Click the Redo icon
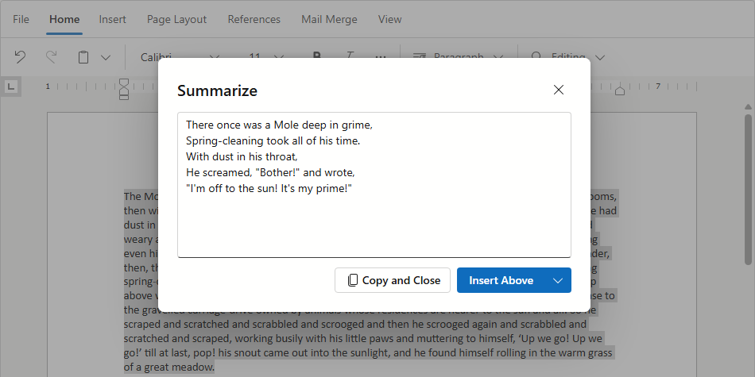755x377 pixels. [x=51, y=57]
